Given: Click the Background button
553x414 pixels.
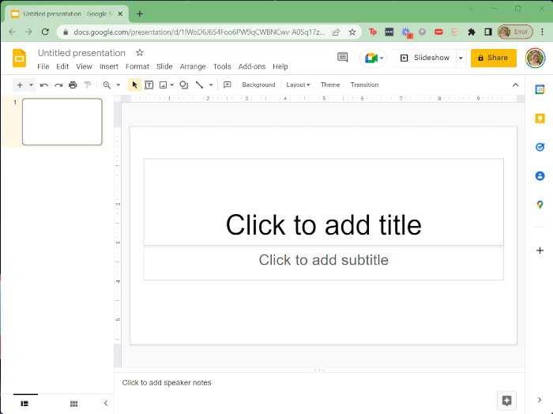Looking at the screenshot, I should tap(258, 85).
